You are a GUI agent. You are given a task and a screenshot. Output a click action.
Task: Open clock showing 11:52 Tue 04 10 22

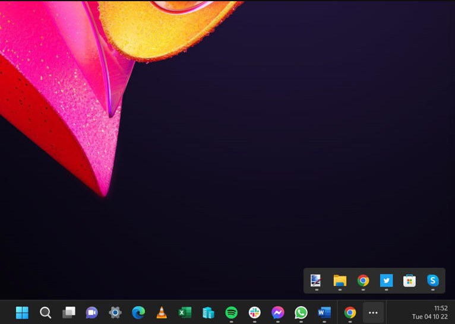coord(429,312)
